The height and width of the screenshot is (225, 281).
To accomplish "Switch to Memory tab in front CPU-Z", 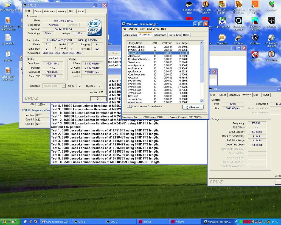I will pyautogui.click(x=62, y=12).
